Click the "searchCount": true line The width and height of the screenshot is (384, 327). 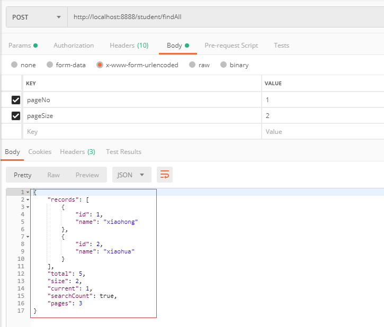(82, 296)
